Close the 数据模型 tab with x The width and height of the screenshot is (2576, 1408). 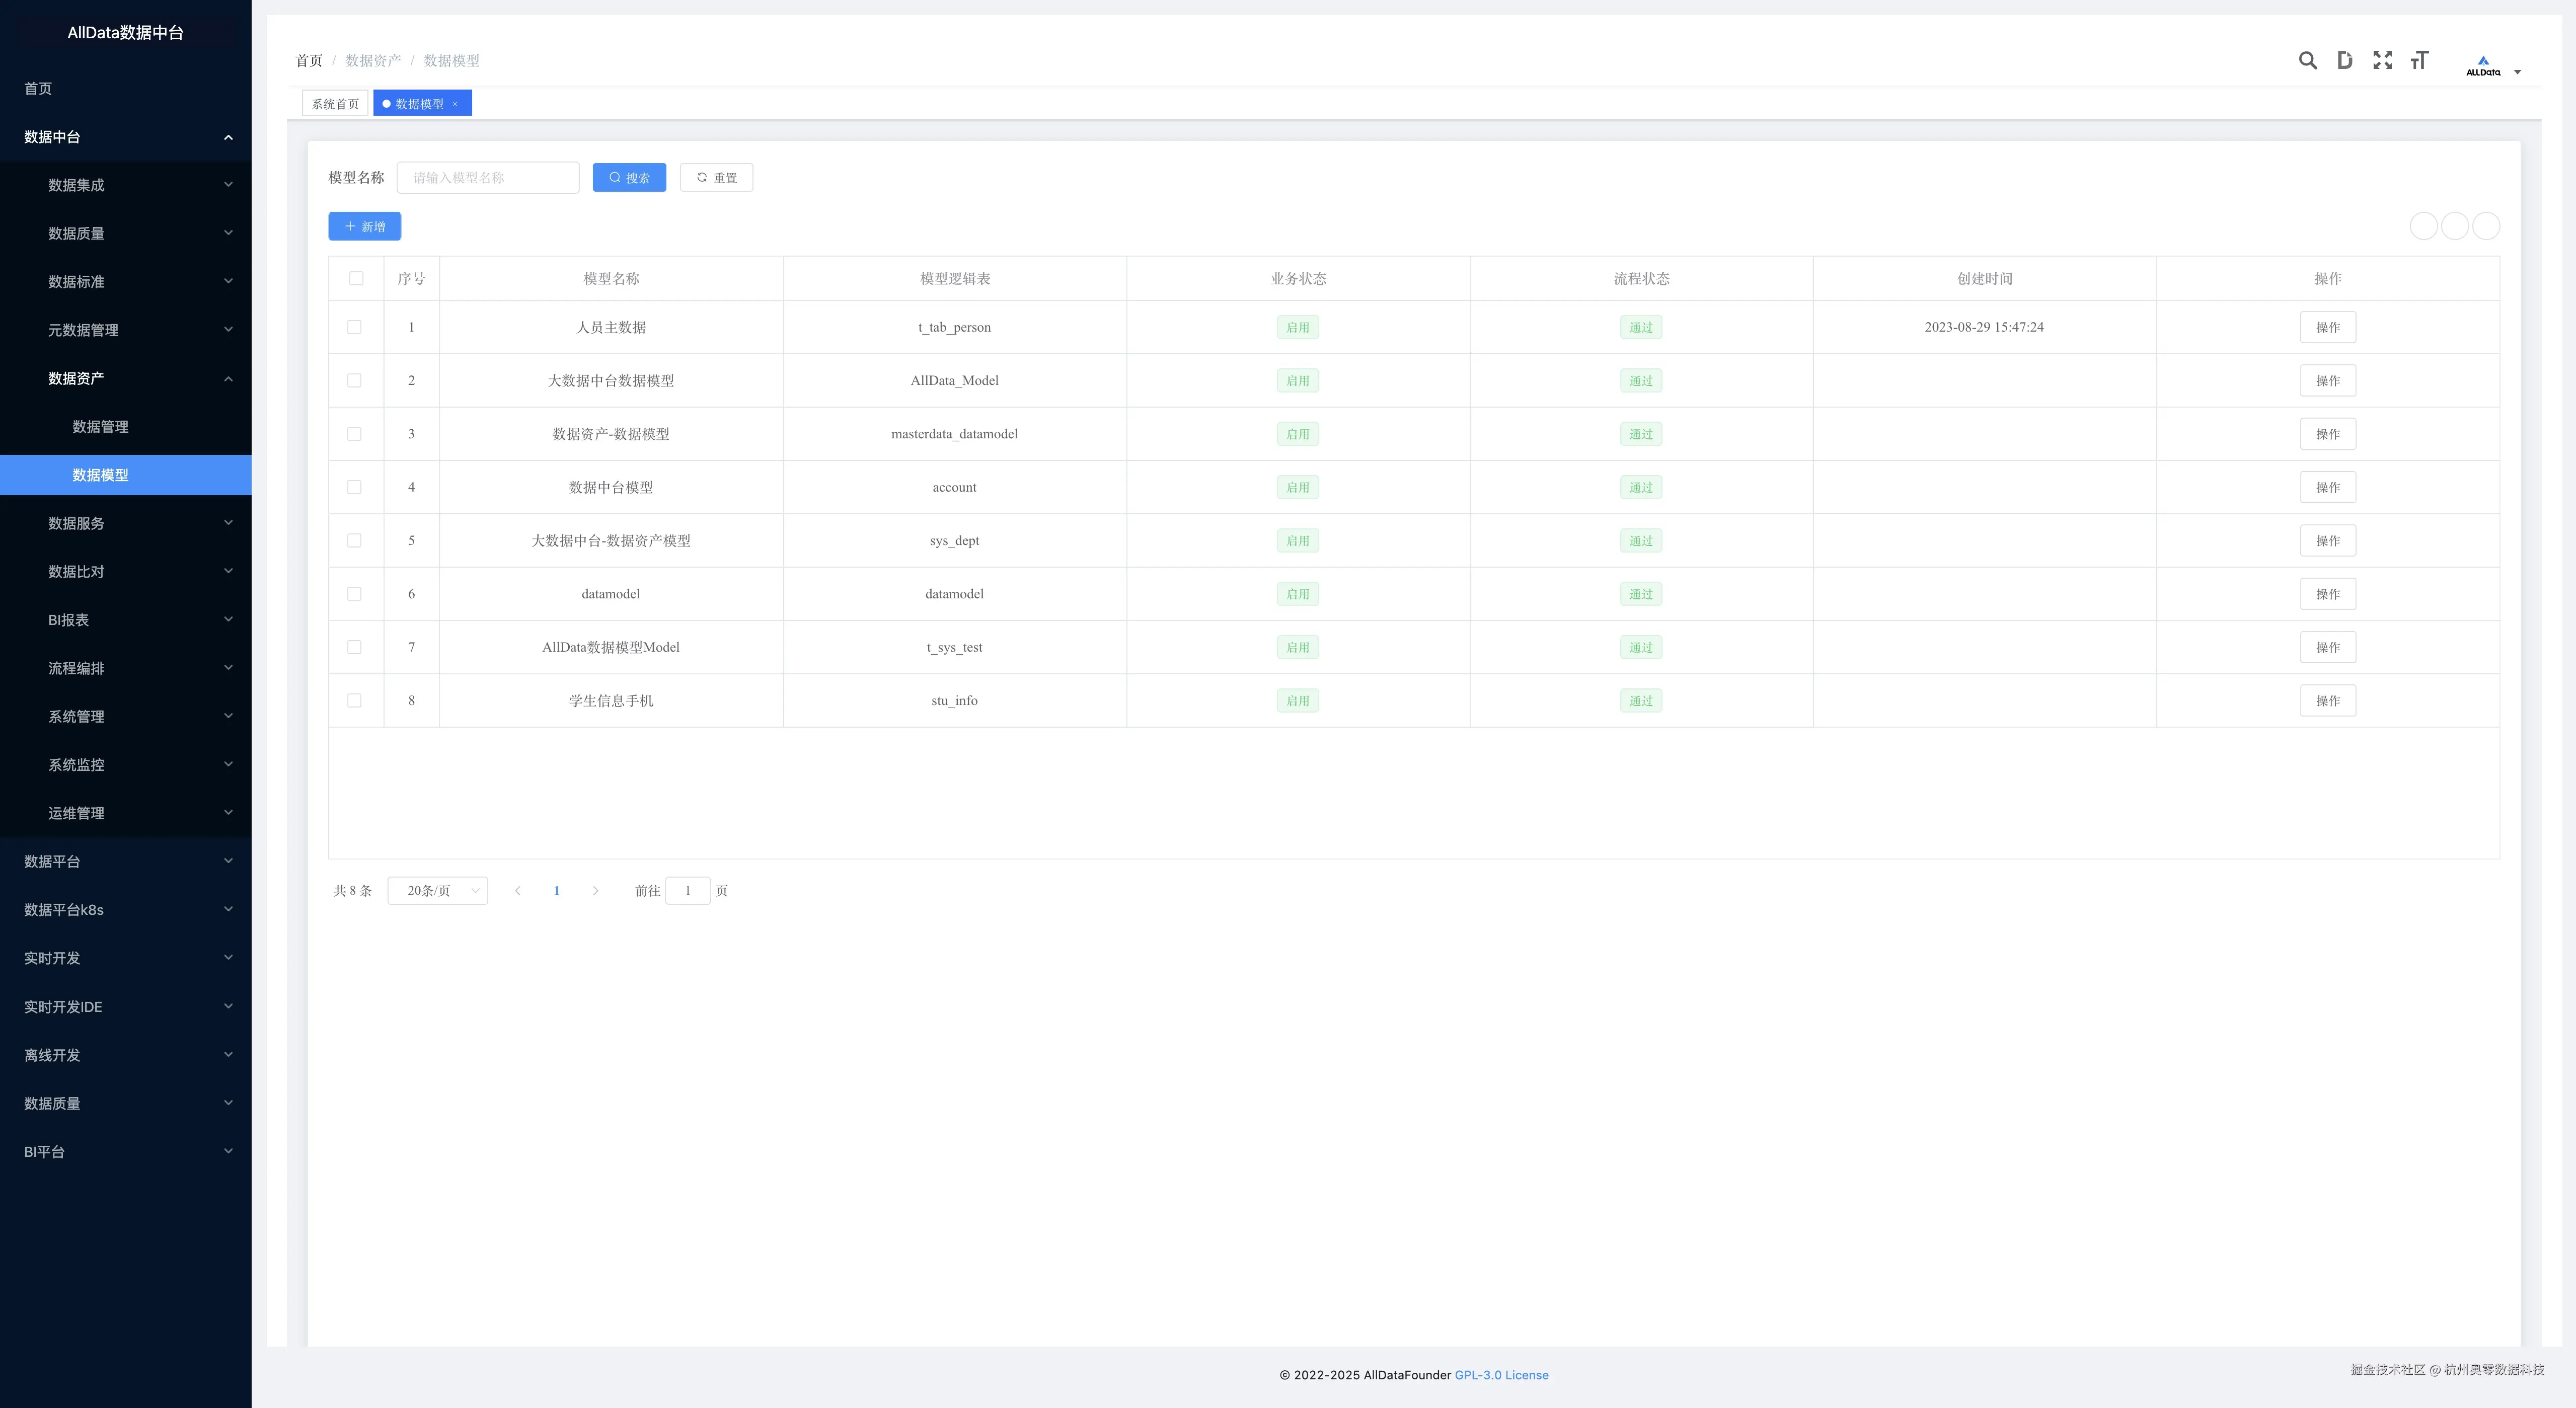455,104
